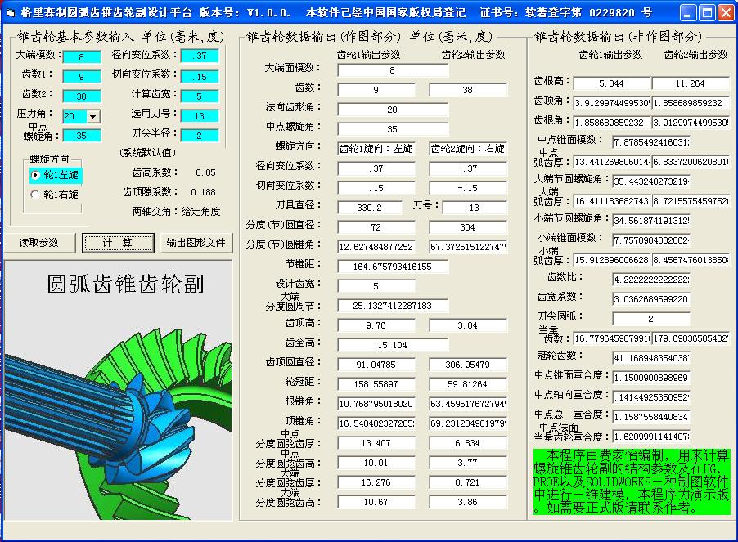738x542 pixels.
Task: Click the 计算 button
Action: [118, 243]
